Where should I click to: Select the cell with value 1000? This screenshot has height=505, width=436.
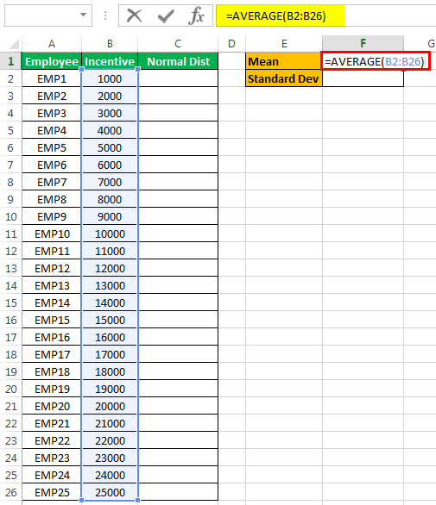(110, 78)
